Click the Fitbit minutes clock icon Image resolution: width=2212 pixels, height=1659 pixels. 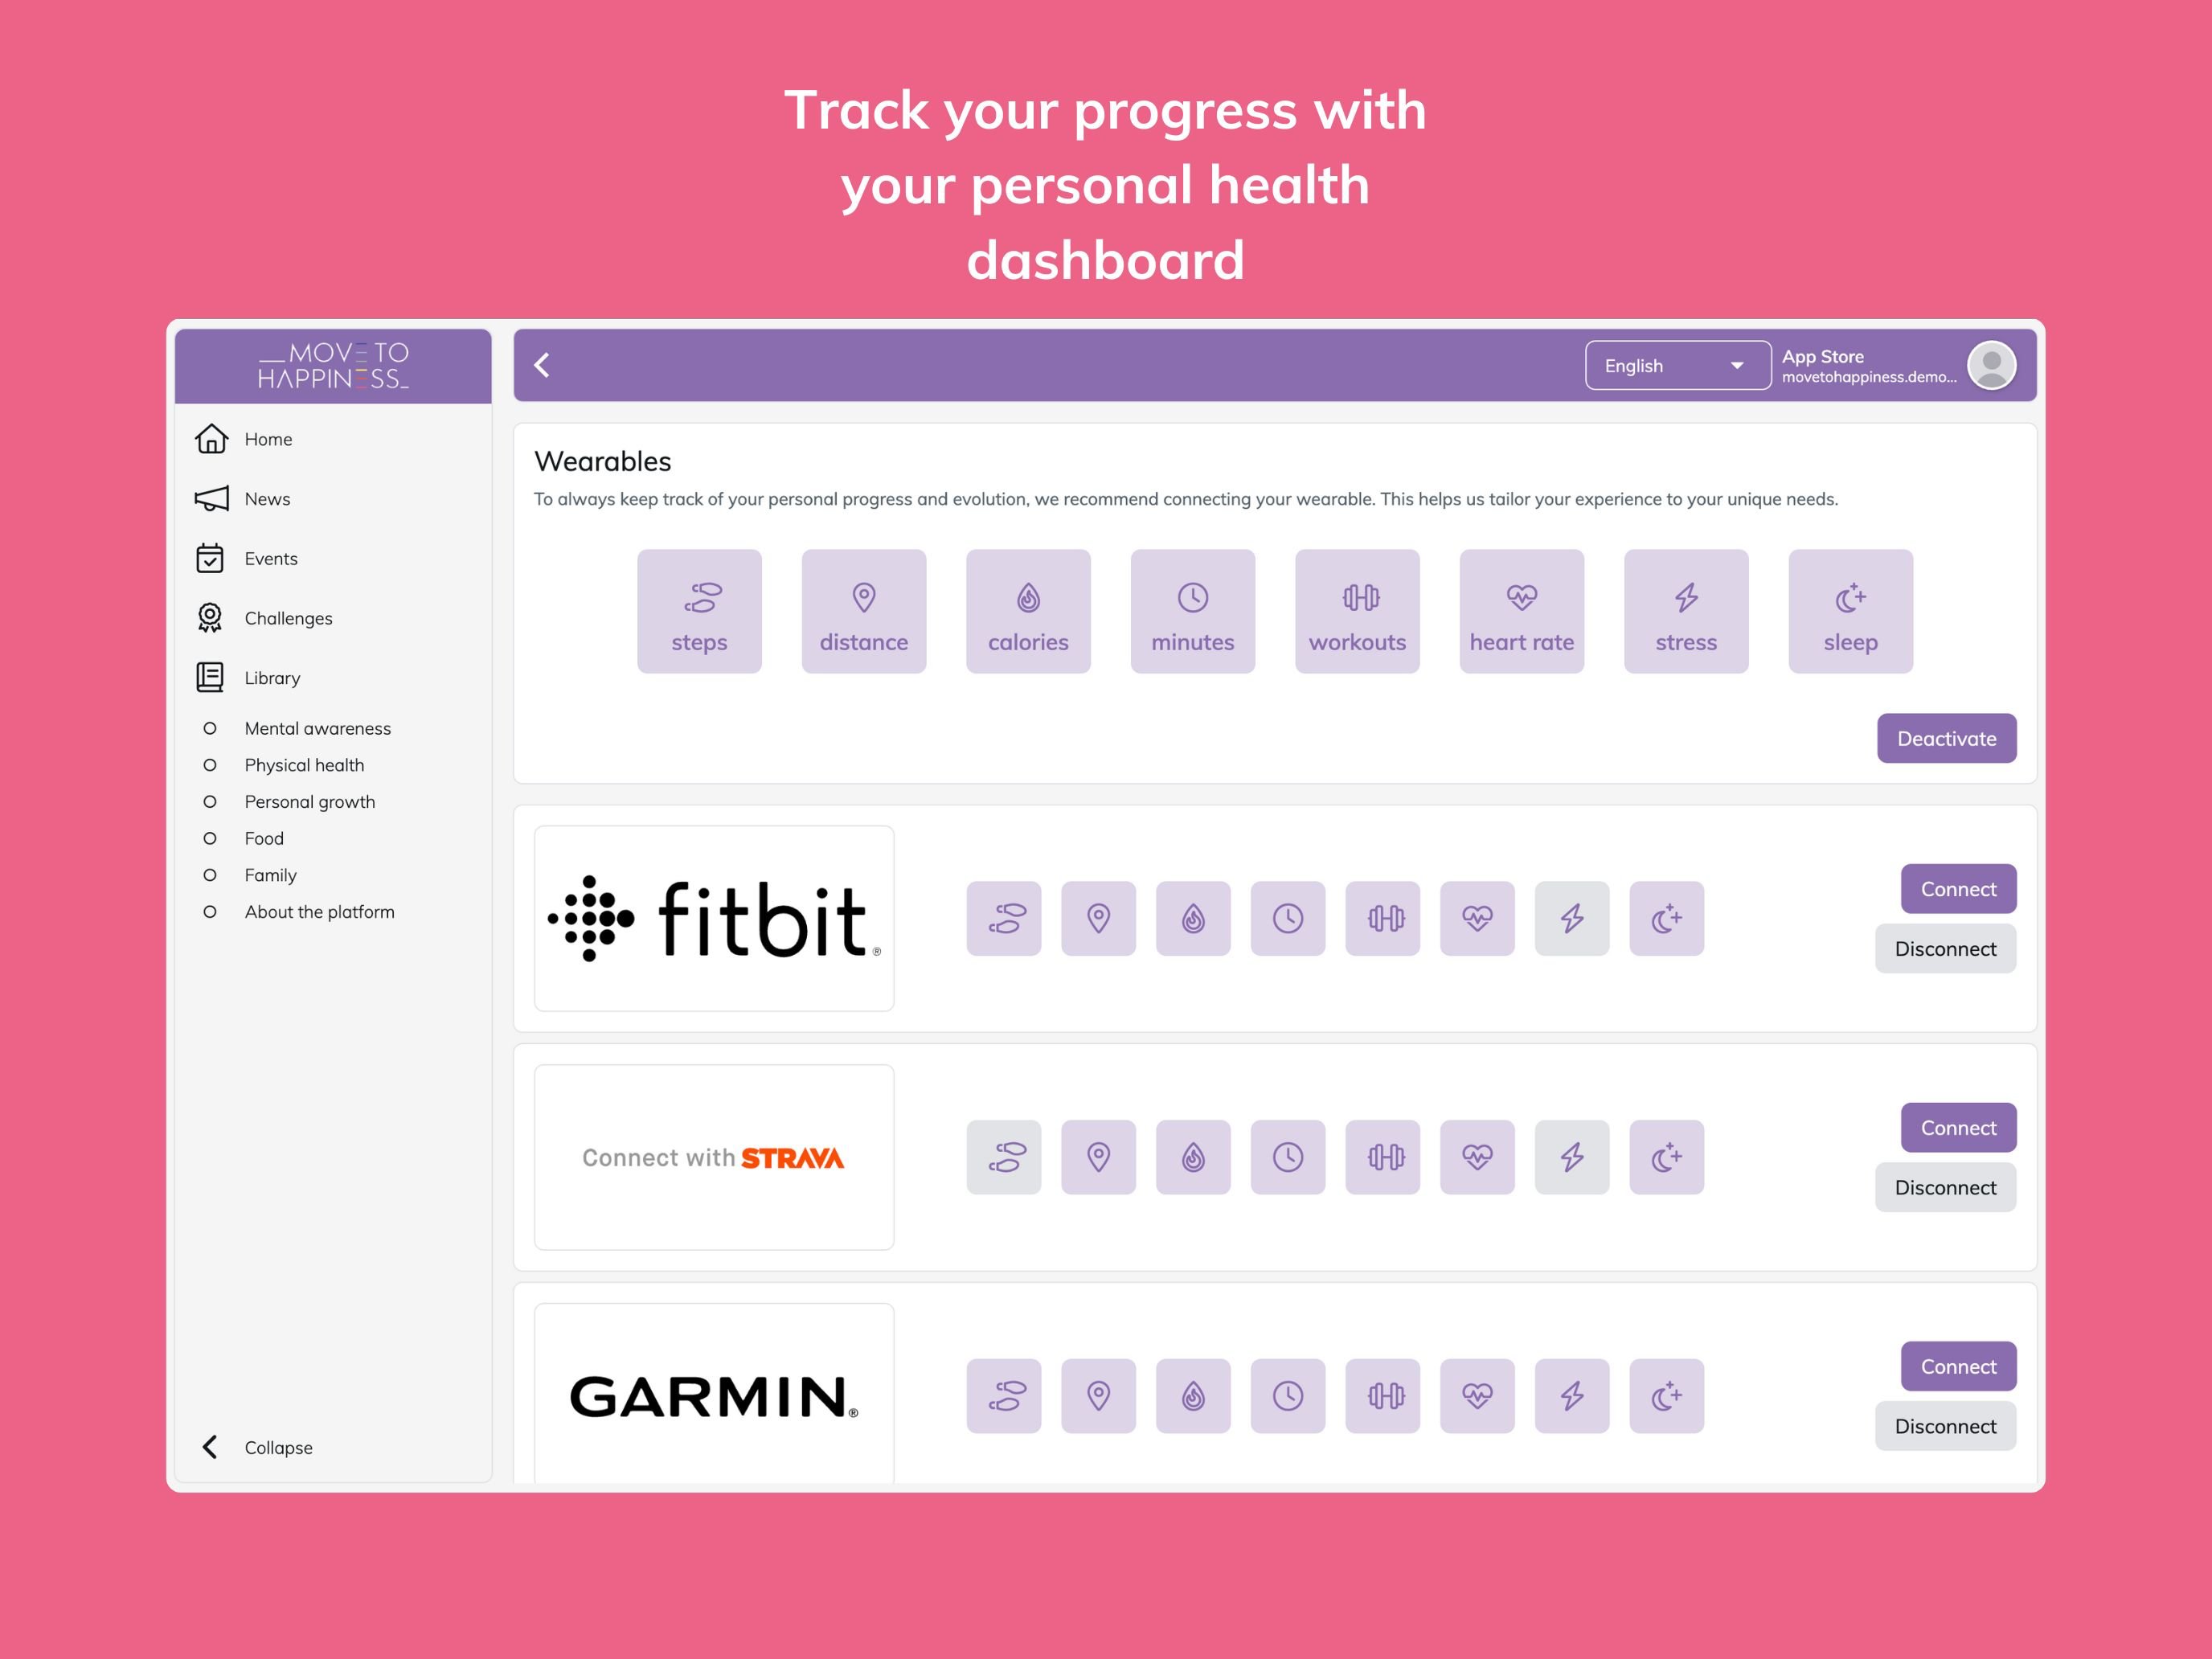pyautogui.click(x=1288, y=918)
